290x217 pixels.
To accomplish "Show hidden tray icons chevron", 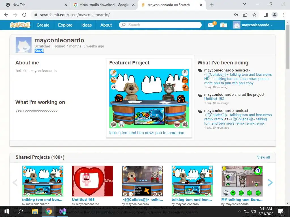I will [240, 211].
